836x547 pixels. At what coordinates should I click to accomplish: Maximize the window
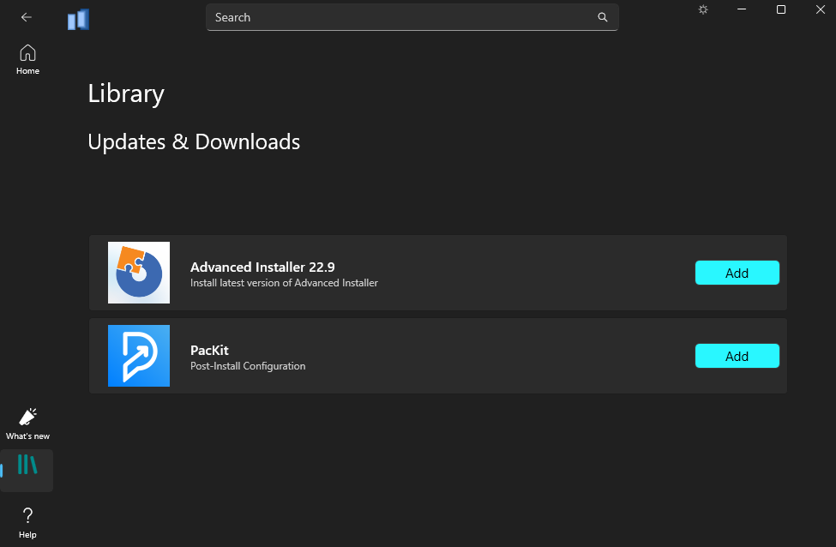tap(780, 9)
